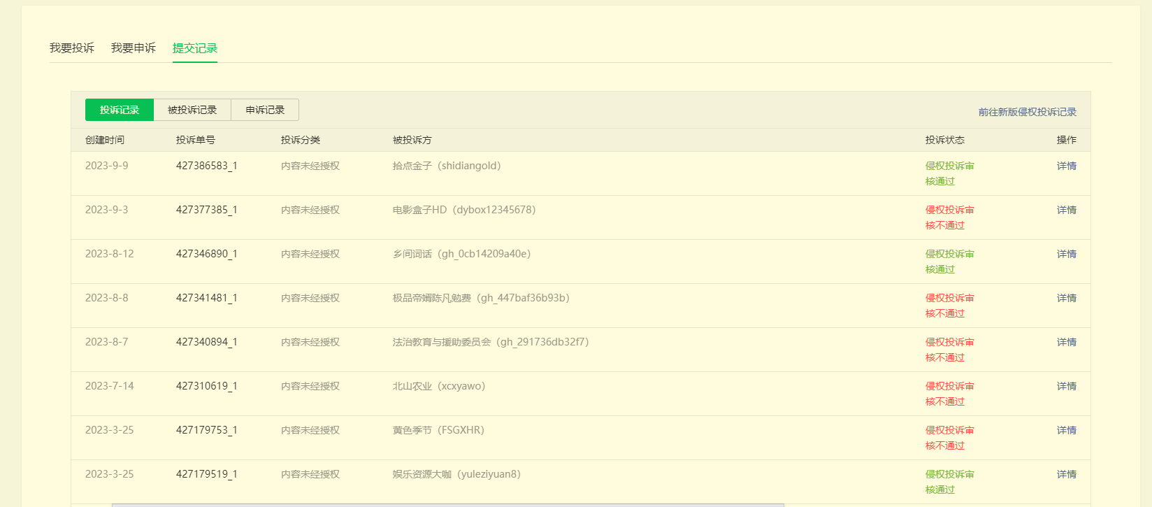Open 详情 for complaint 427346890_1
1152x507 pixels.
click(x=1067, y=254)
